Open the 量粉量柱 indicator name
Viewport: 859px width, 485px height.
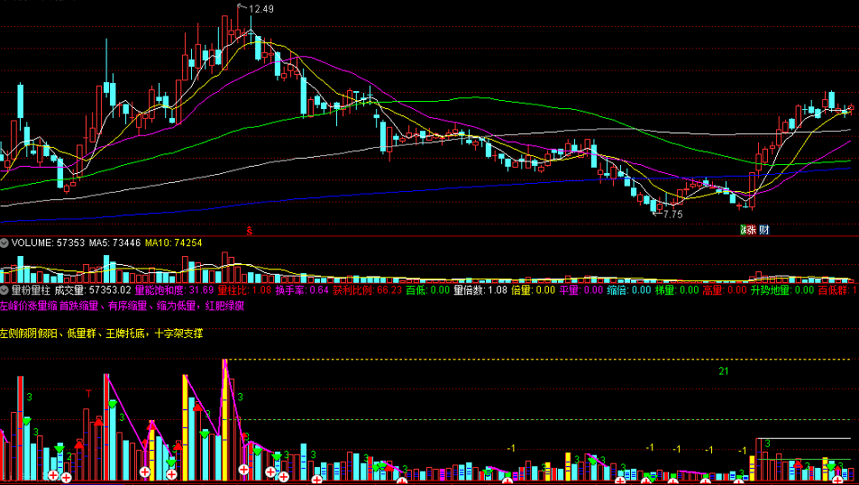(x=32, y=290)
